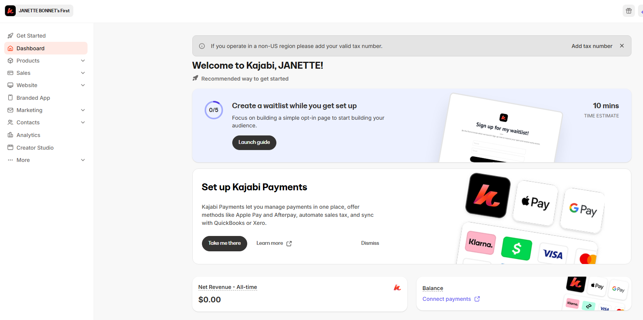Click the 0/5 progress circle

click(x=213, y=110)
